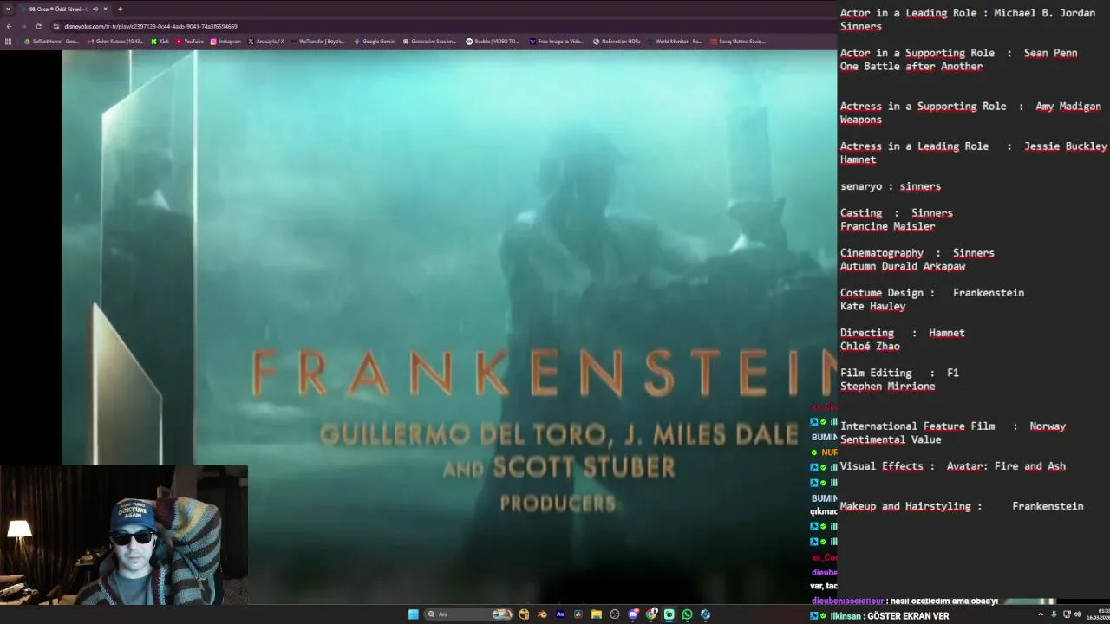The image size is (1110, 624).
Task: Open the Gelen Kutusu Gmail bookmark
Action: click(115, 42)
